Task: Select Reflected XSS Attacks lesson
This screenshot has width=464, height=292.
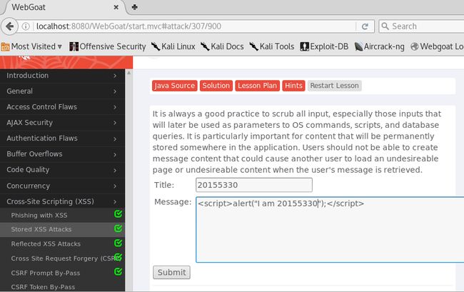Action: click(x=46, y=243)
